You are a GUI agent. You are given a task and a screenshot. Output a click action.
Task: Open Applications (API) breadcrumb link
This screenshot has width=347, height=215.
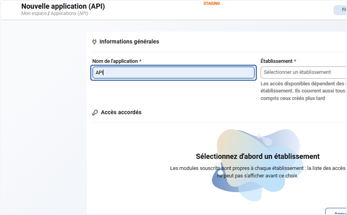coord(69,14)
